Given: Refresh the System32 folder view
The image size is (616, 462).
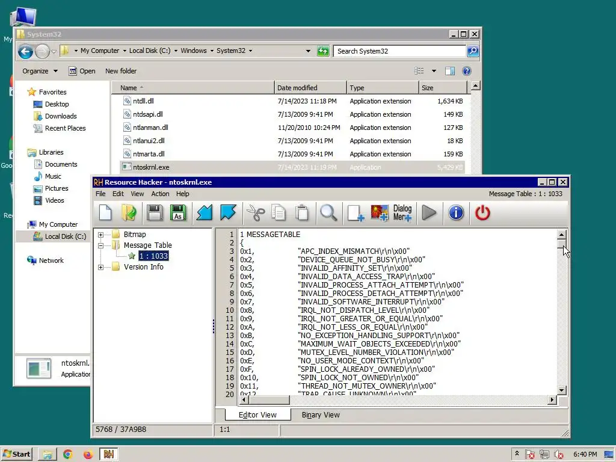Looking at the screenshot, I should [x=323, y=51].
